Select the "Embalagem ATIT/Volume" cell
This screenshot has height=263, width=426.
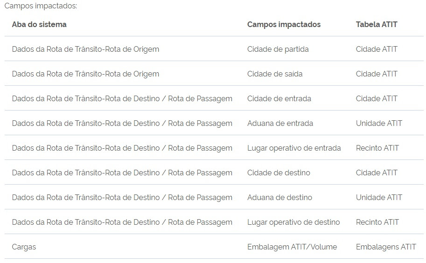(292, 247)
